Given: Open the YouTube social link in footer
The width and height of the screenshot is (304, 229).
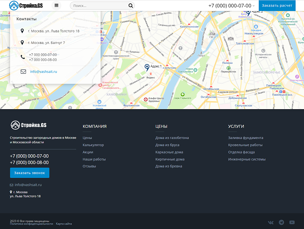Looking at the screenshot, I should [292, 223].
